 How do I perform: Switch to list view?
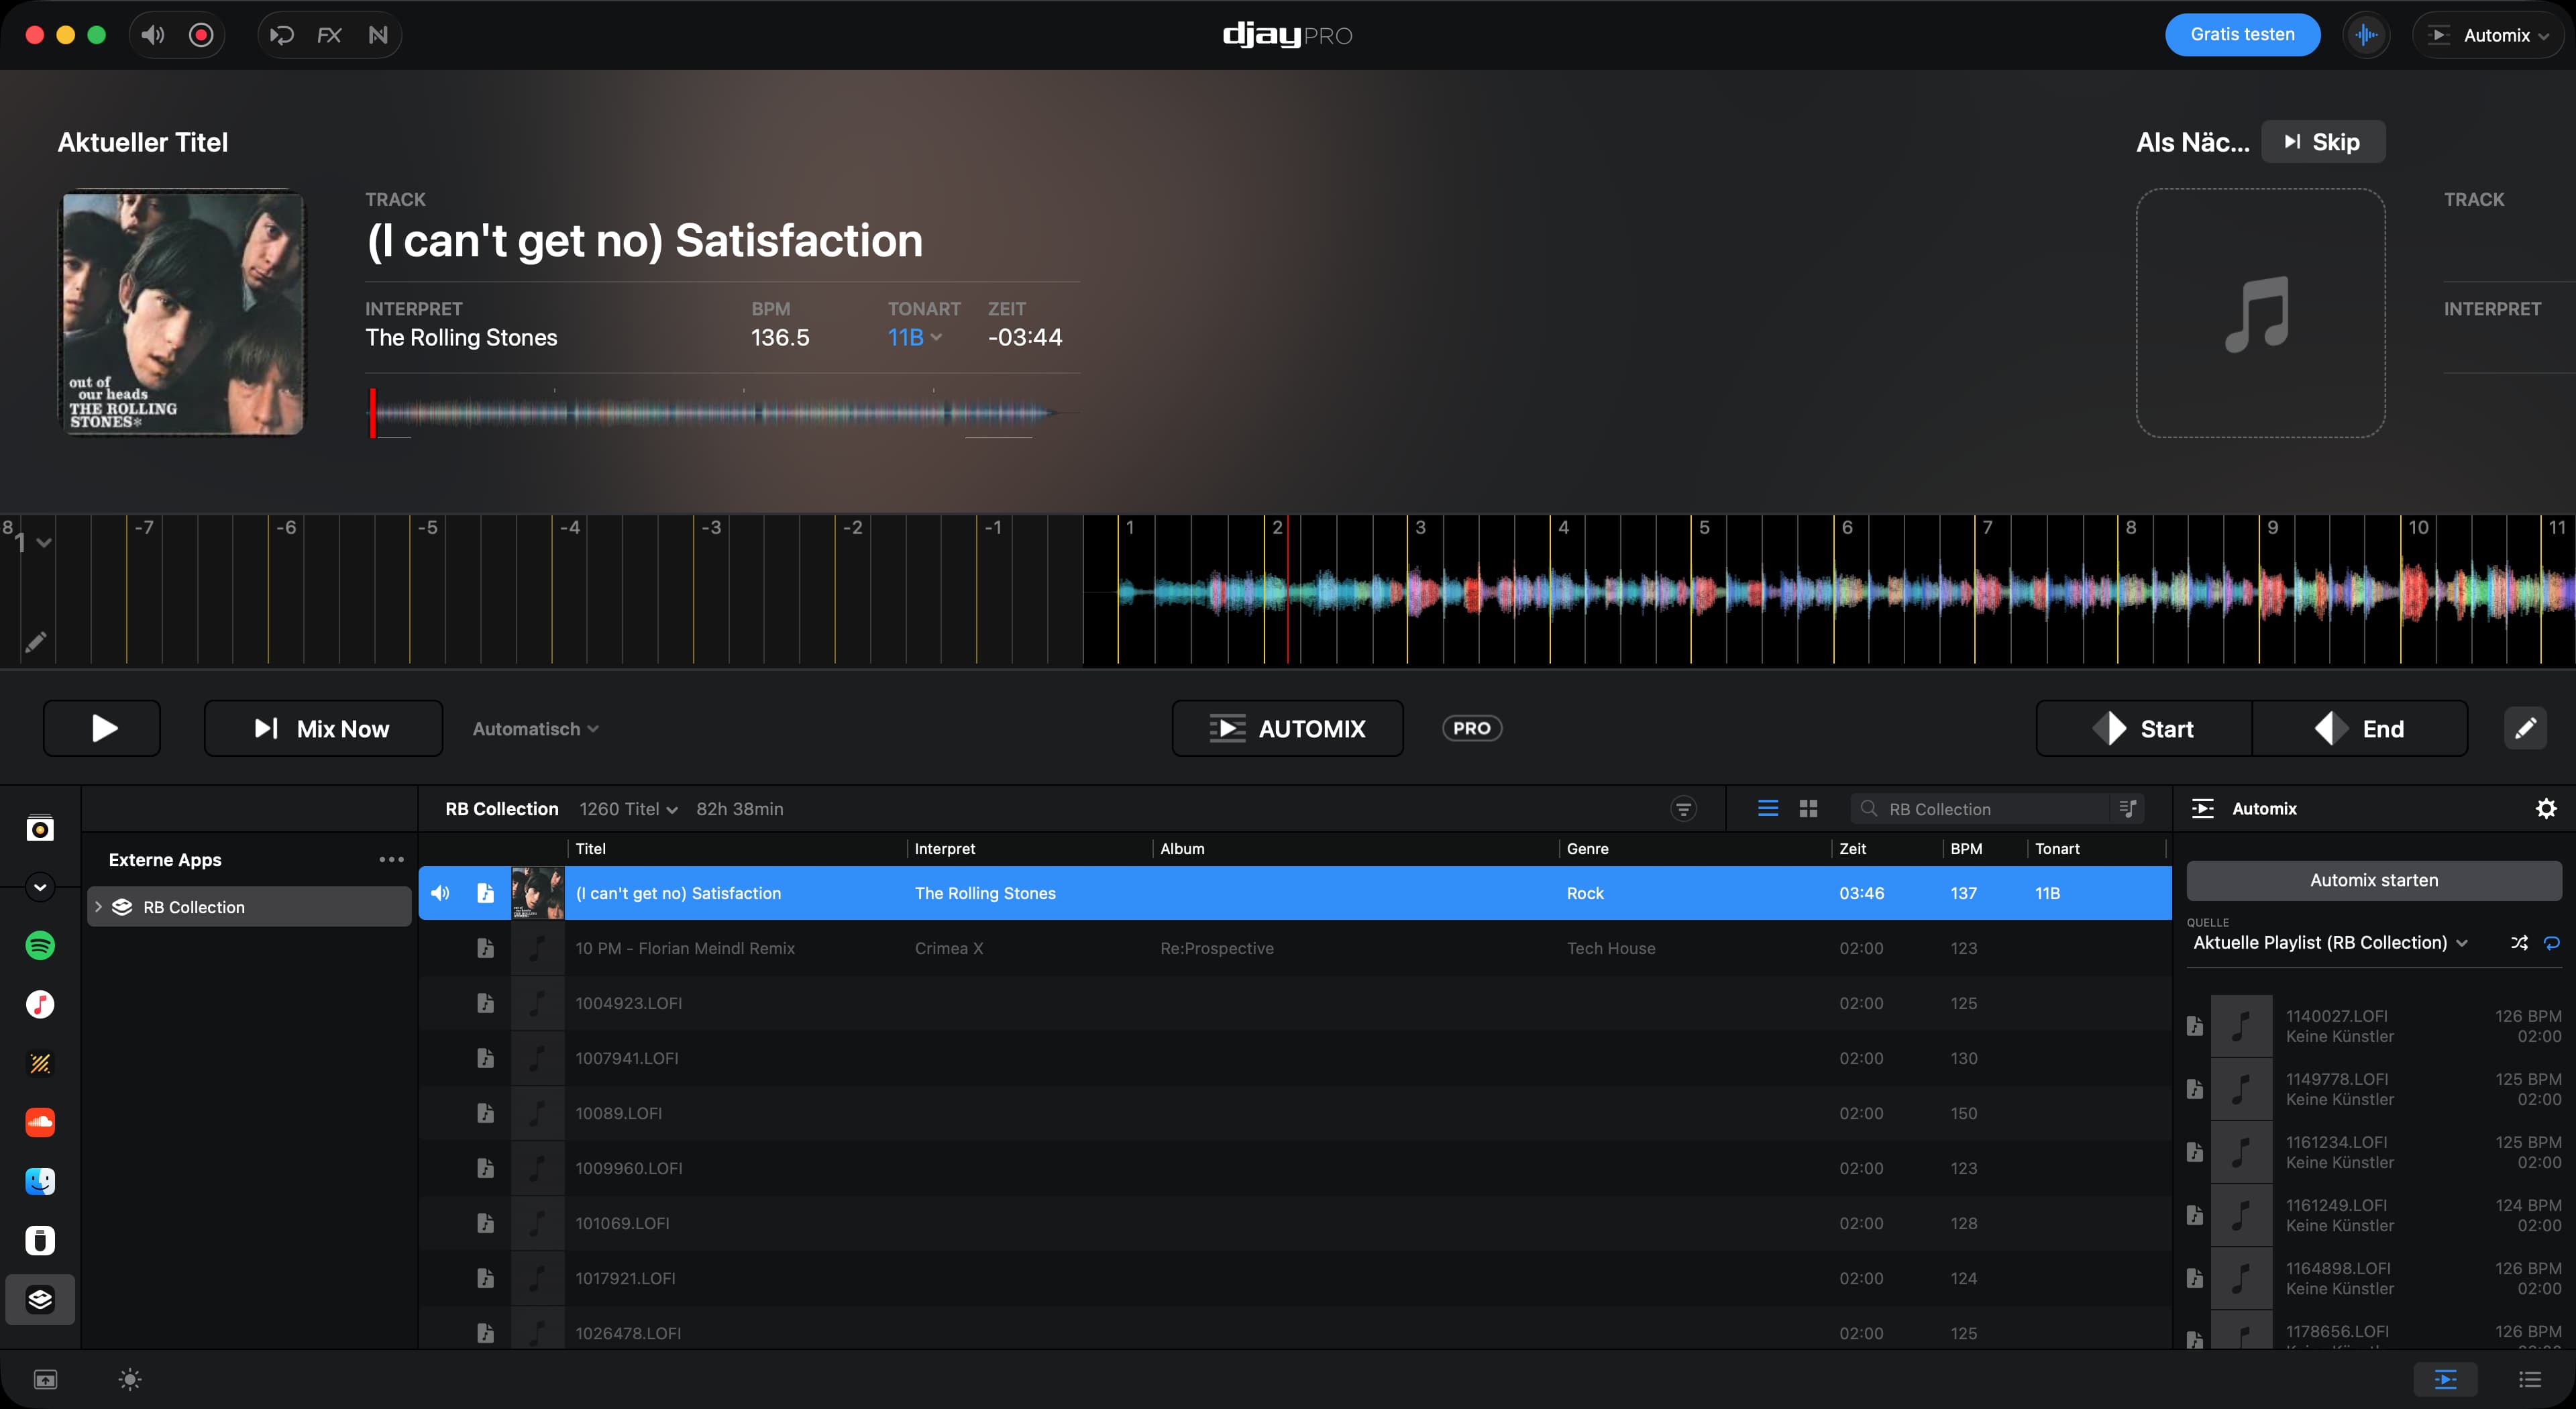click(1768, 808)
